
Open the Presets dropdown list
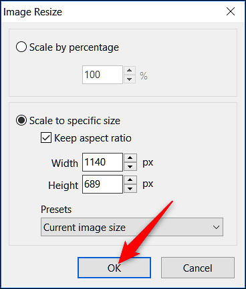(x=132, y=227)
